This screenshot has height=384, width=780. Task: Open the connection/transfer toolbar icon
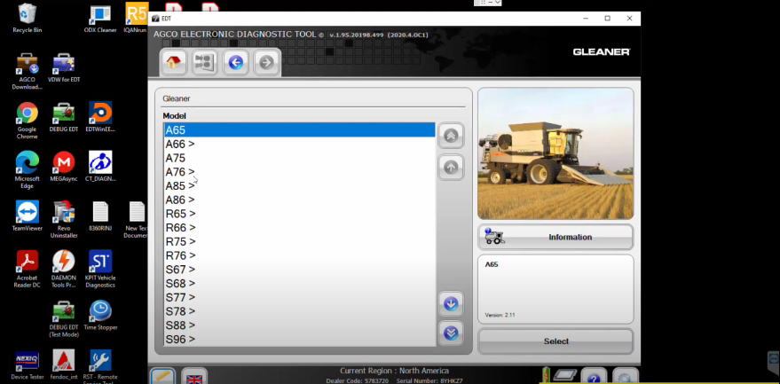click(205, 62)
